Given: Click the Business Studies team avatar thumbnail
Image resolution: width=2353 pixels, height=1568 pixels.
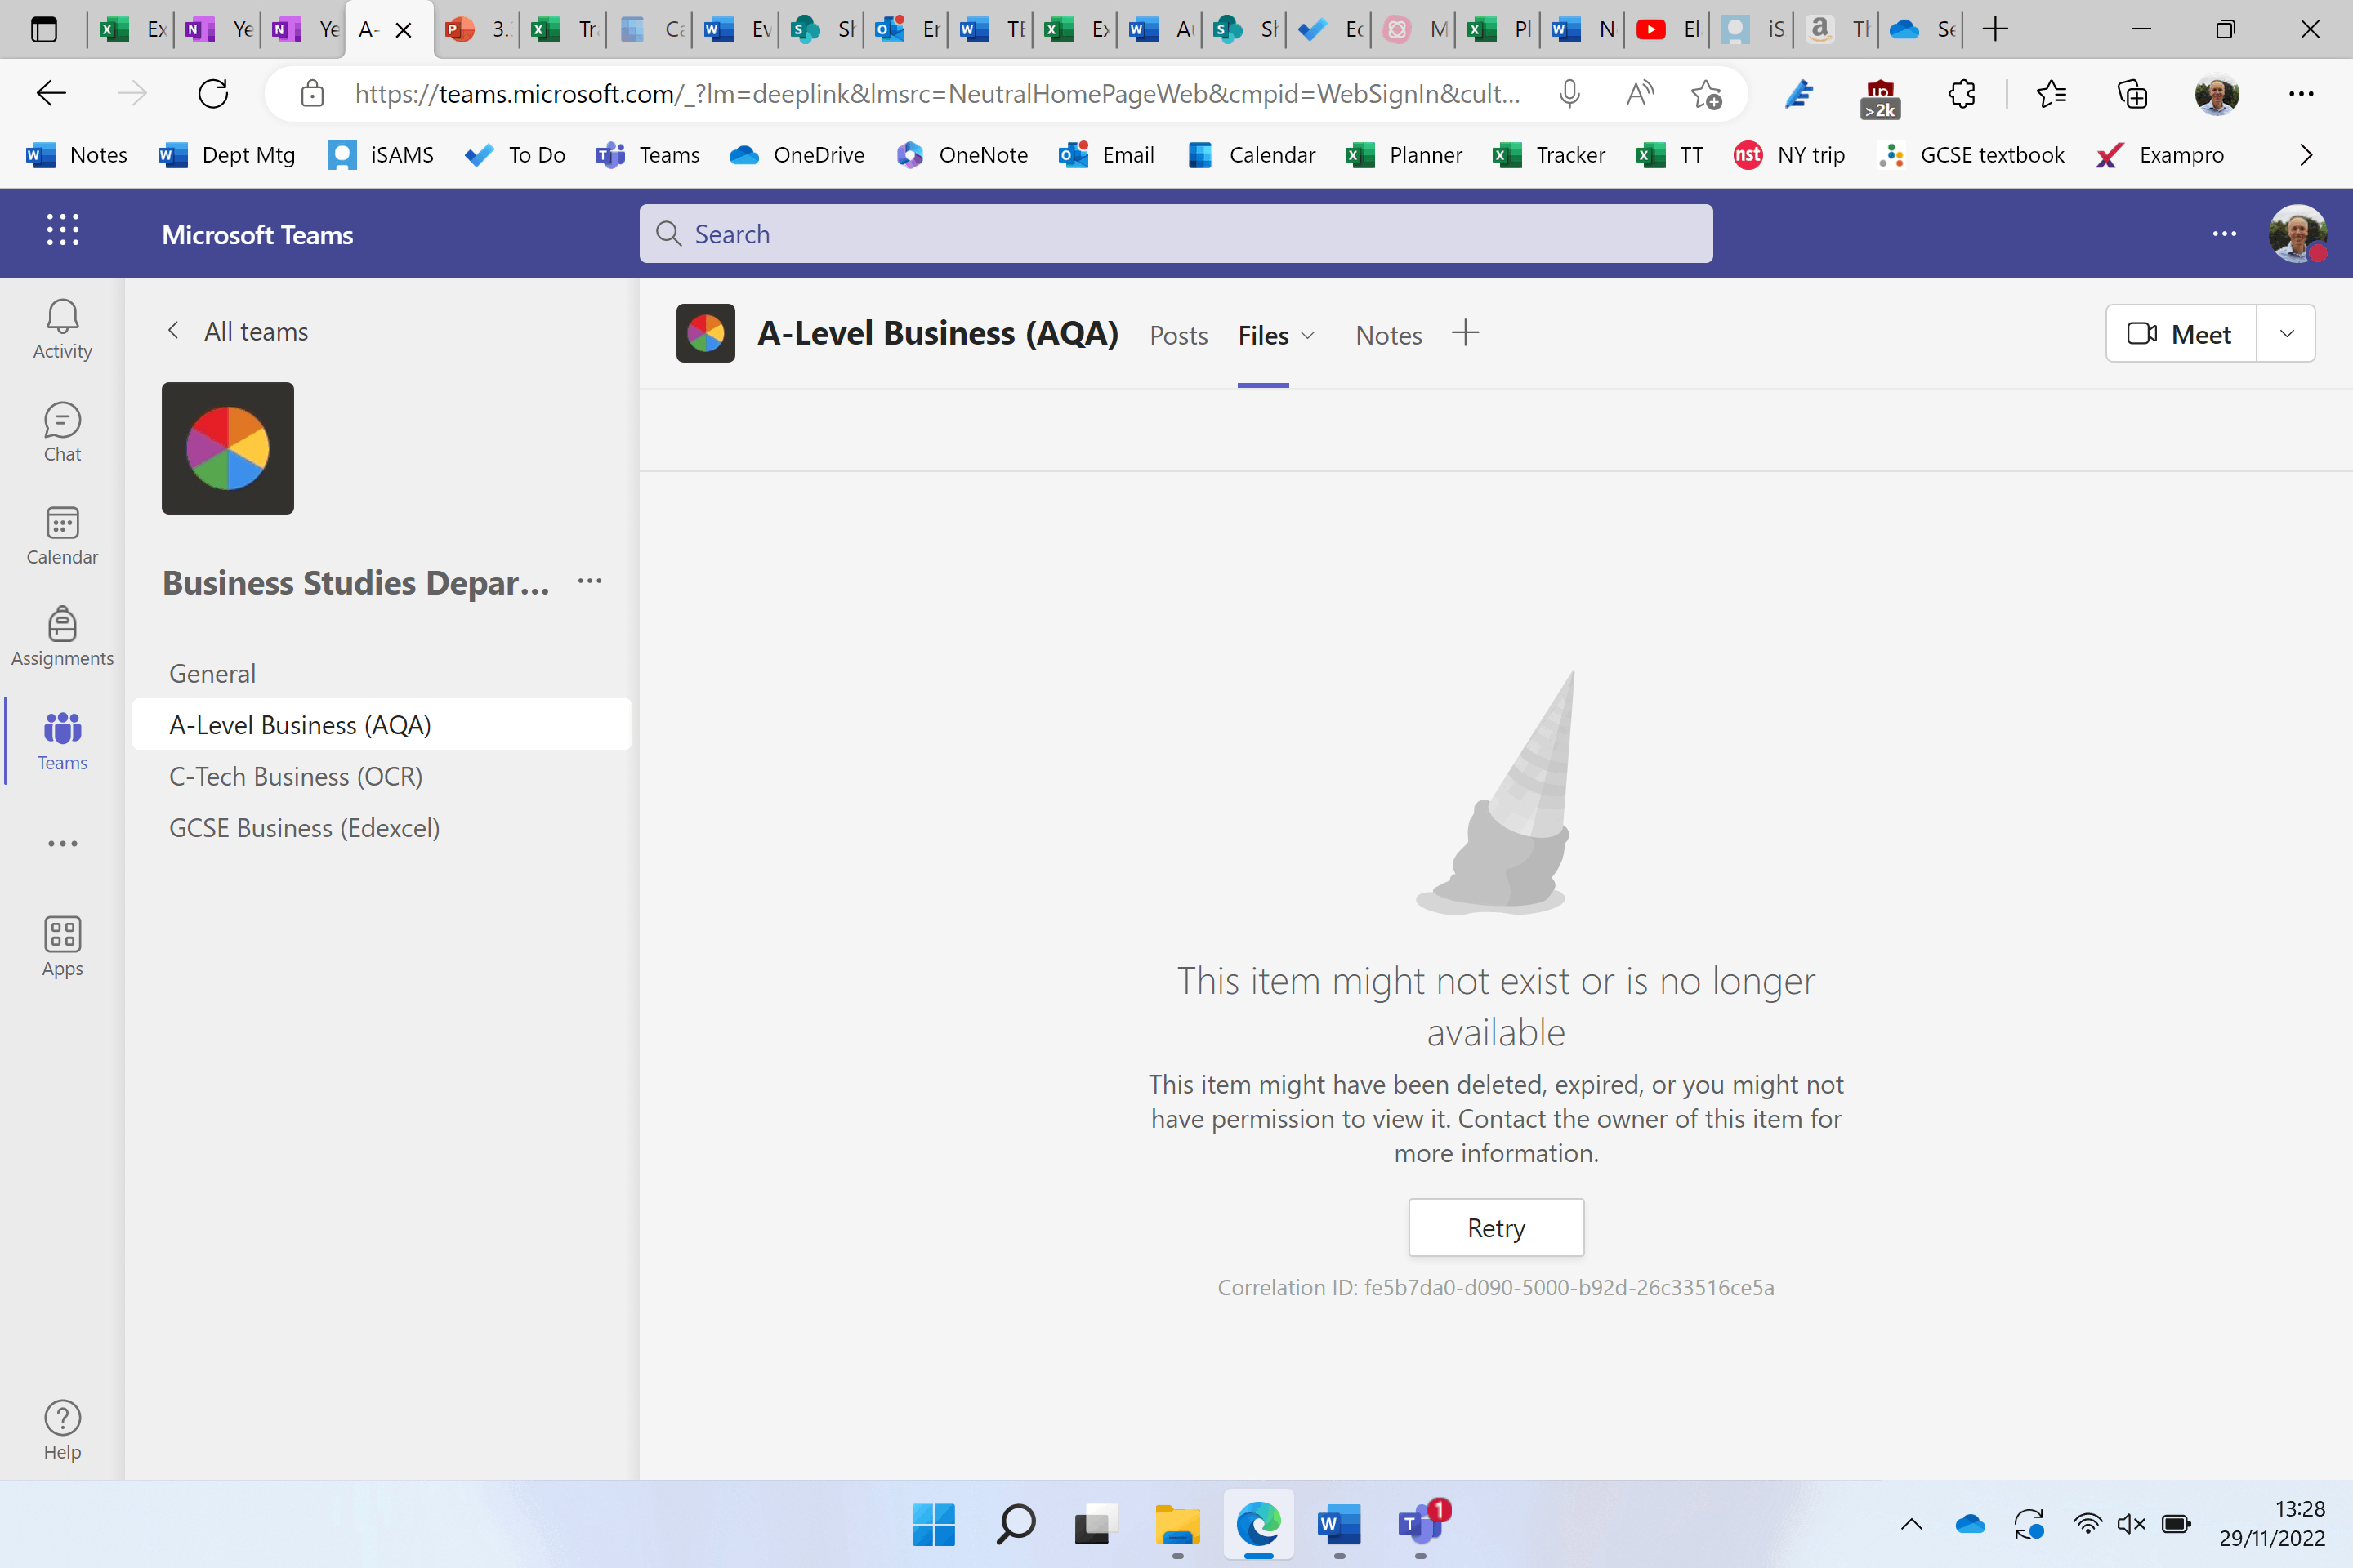Looking at the screenshot, I should [228, 448].
